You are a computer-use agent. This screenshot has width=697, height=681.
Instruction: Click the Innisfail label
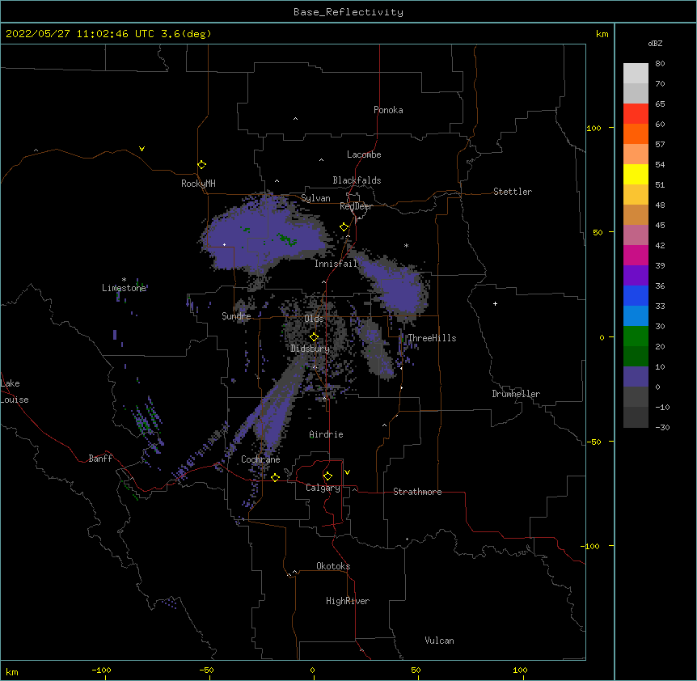(x=336, y=264)
